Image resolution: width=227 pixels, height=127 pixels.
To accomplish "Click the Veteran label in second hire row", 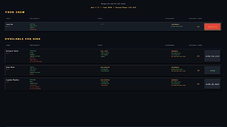I will click(175, 67).
